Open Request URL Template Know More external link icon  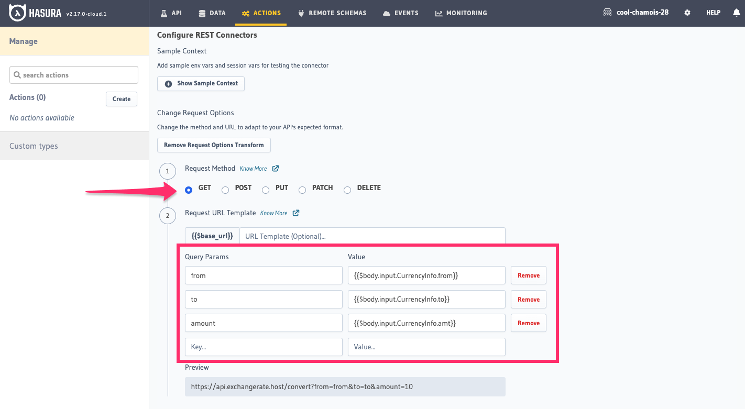click(296, 213)
